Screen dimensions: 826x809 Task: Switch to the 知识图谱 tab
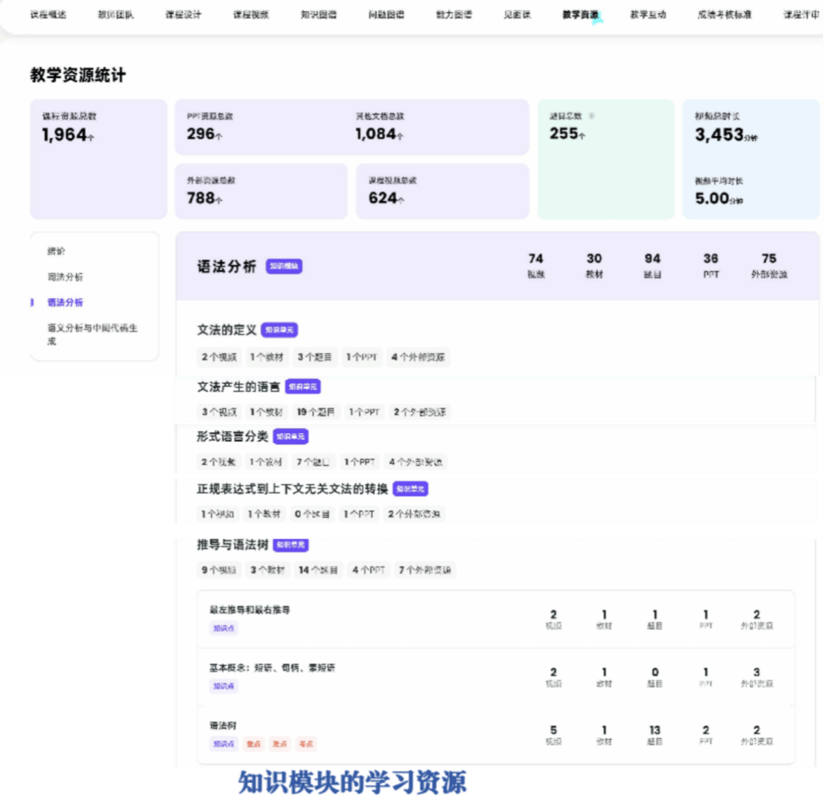coord(319,14)
